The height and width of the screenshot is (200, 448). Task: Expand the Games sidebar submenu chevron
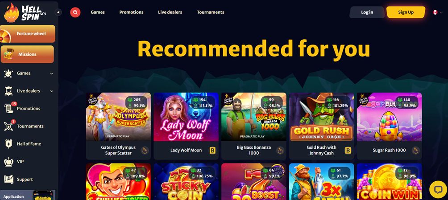[51, 73]
